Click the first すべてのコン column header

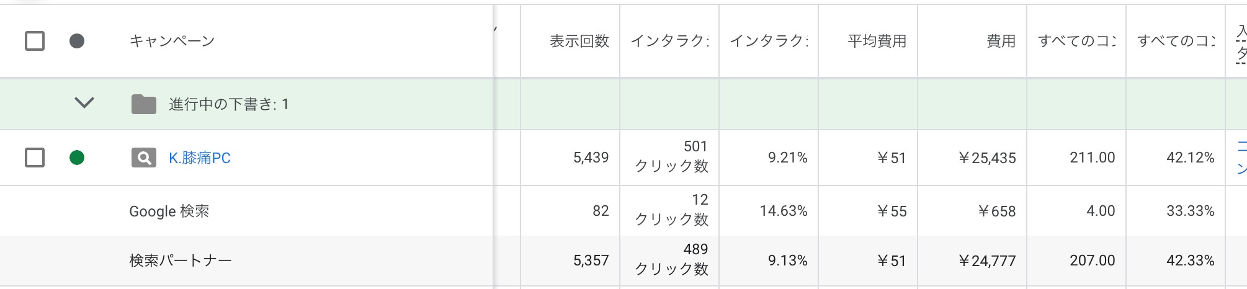(x=1076, y=42)
